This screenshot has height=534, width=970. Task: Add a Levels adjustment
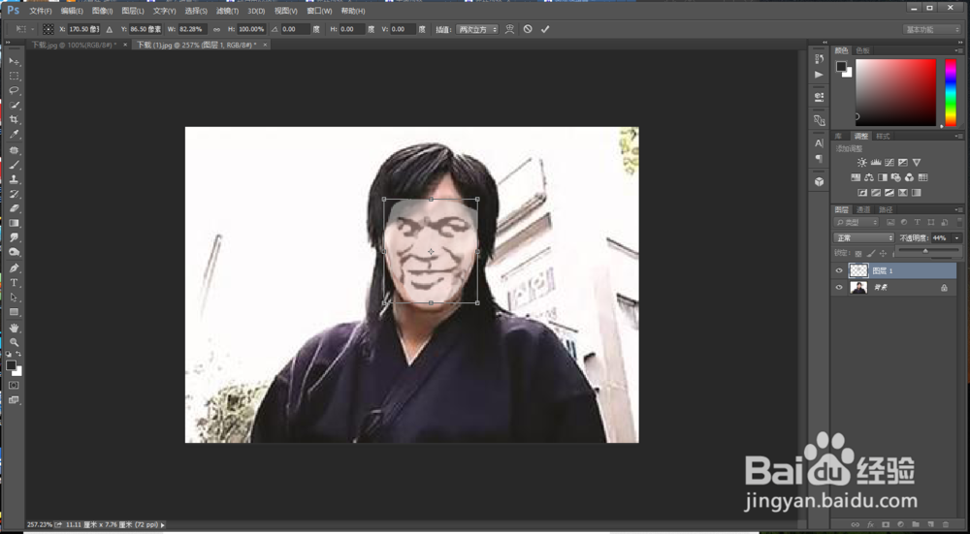click(875, 163)
